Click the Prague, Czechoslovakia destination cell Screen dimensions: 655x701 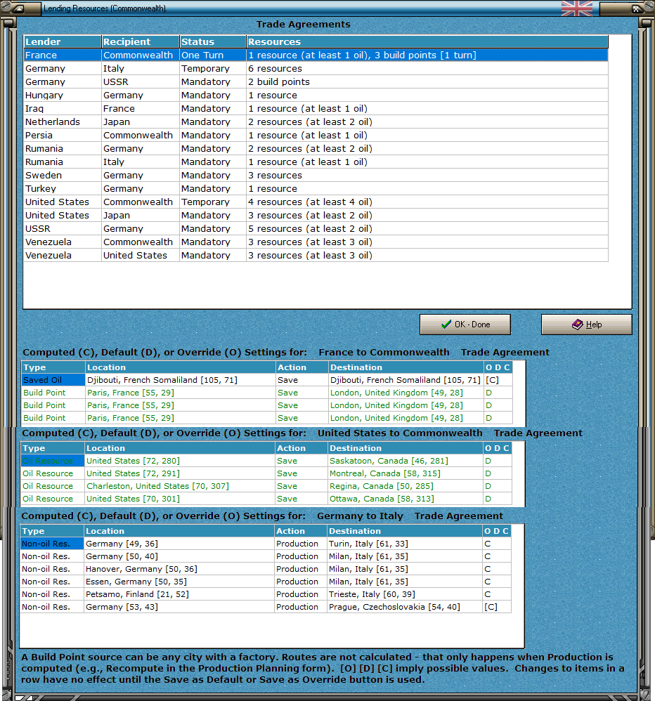[x=404, y=607]
